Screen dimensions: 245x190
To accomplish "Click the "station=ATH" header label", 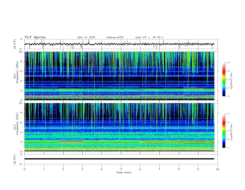I will click(x=115, y=37).
